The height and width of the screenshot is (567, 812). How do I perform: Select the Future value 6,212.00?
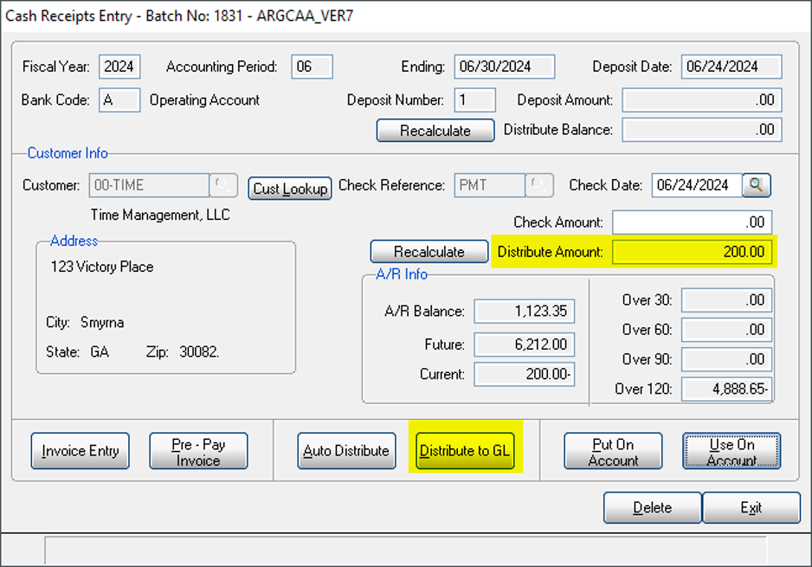pyautogui.click(x=524, y=345)
